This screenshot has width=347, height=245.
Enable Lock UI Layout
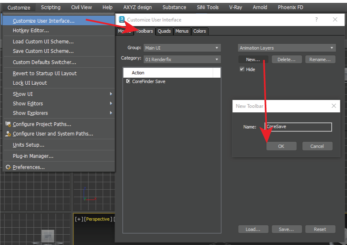coord(30,83)
